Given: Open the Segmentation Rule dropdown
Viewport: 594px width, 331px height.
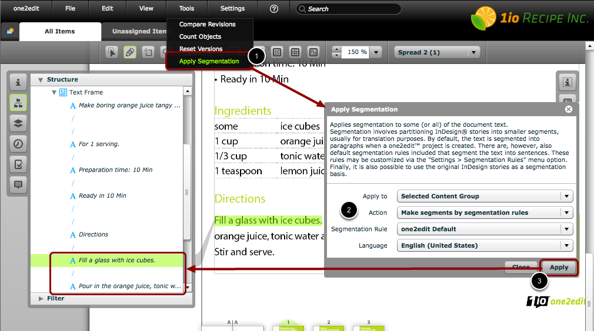Looking at the screenshot, I should pyautogui.click(x=485, y=229).
